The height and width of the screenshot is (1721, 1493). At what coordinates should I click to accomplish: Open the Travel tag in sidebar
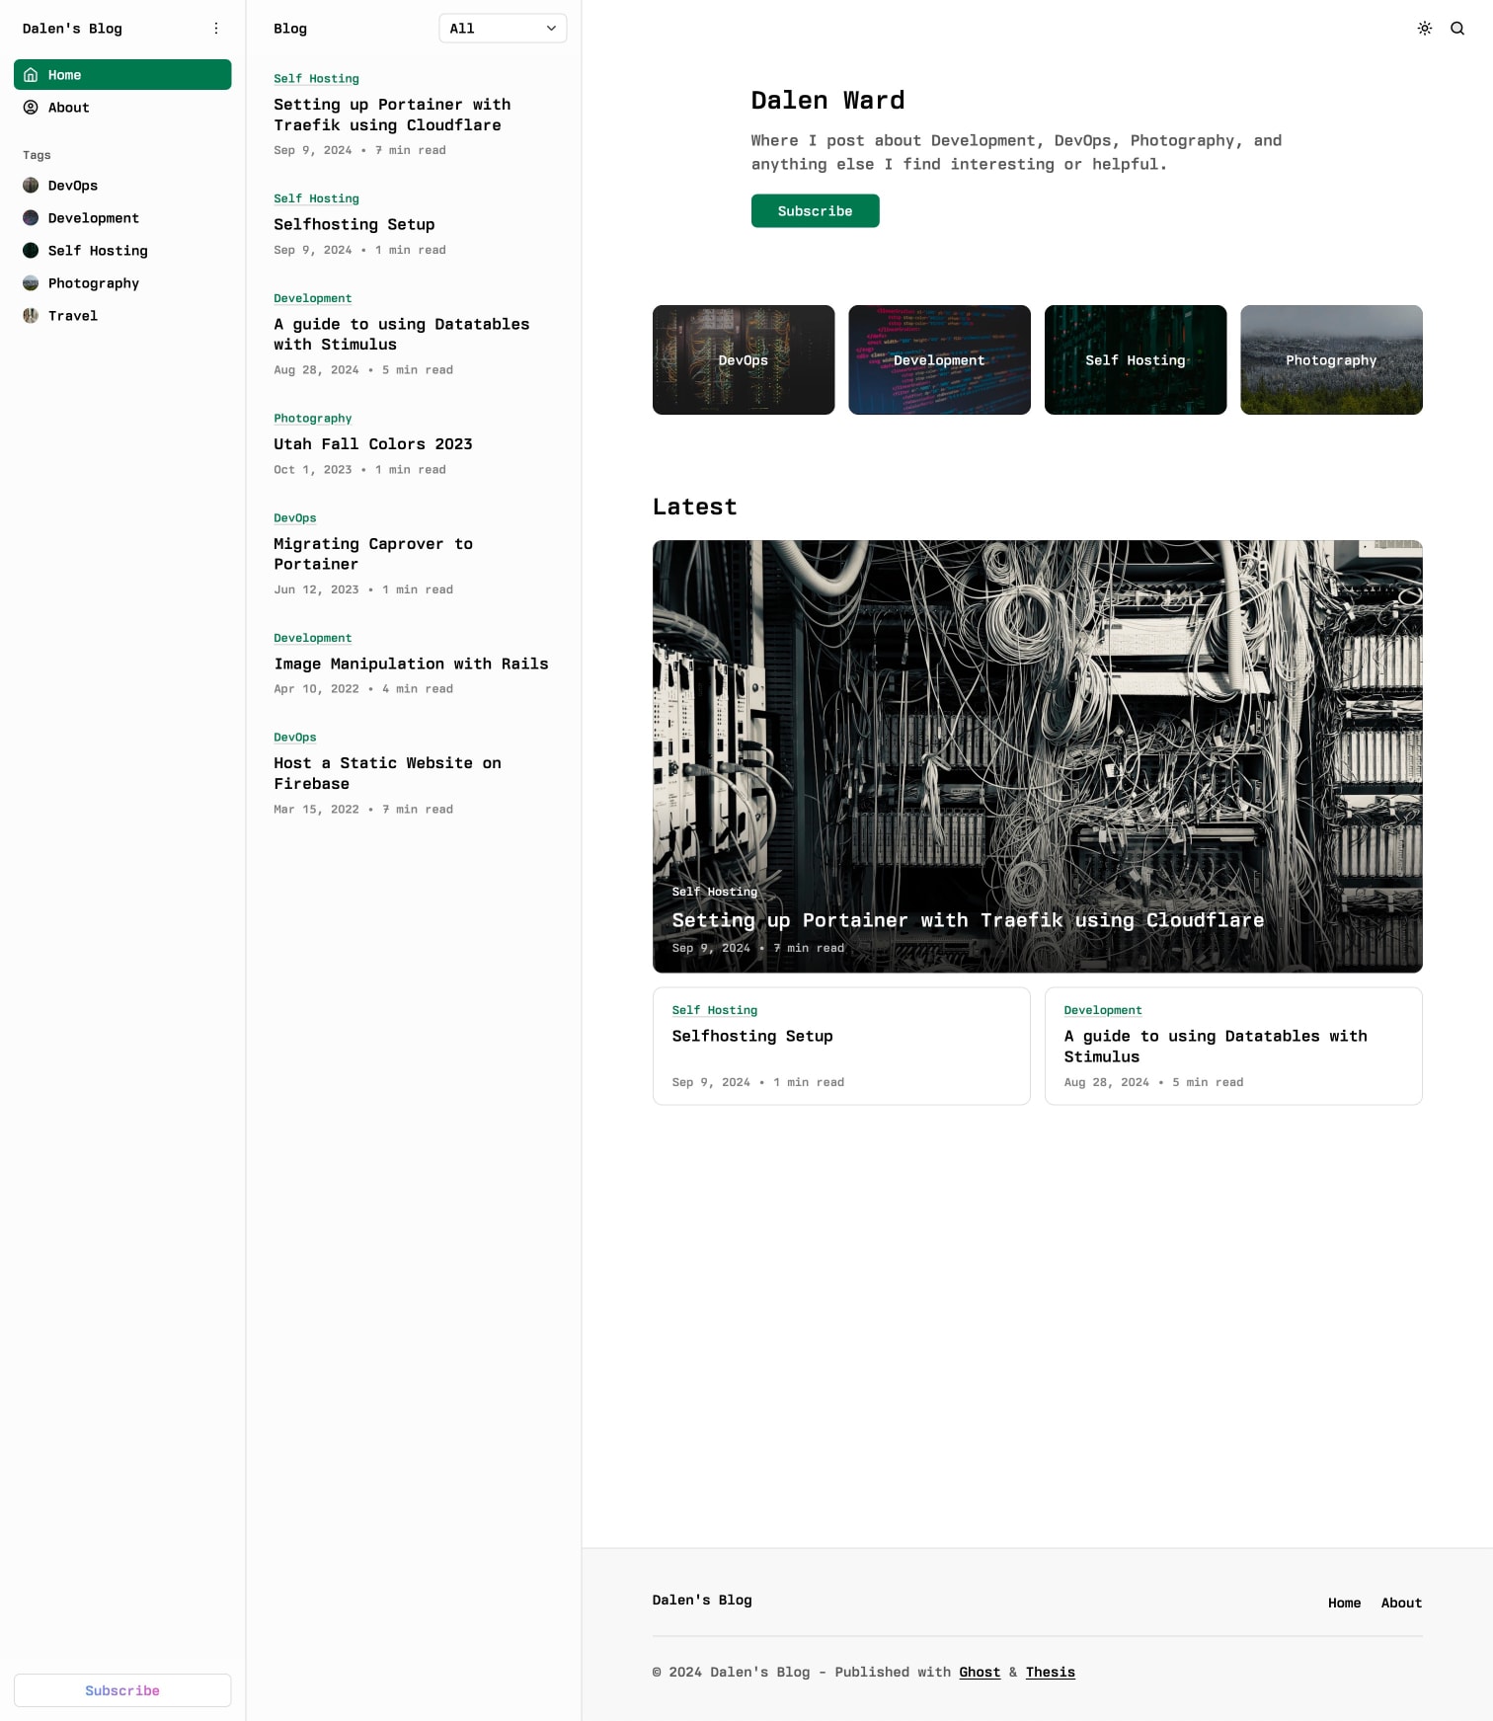pos(122,316)
